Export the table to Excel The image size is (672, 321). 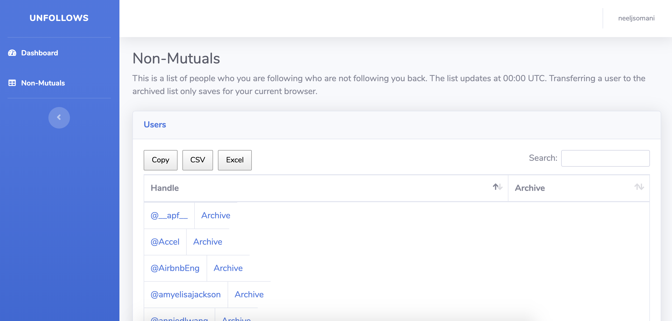tap(235, 160)
